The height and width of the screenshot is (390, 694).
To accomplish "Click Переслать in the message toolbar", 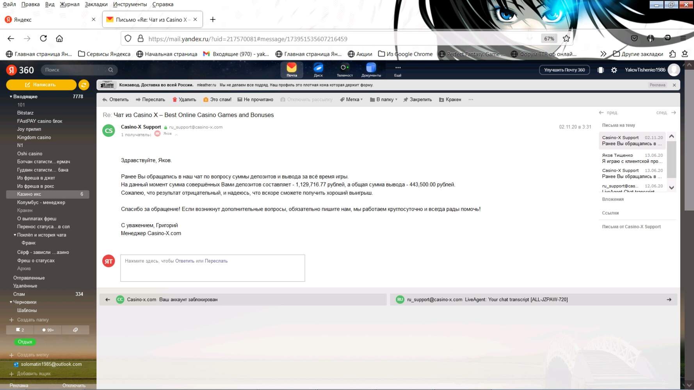I will click(x=150, y=99).
